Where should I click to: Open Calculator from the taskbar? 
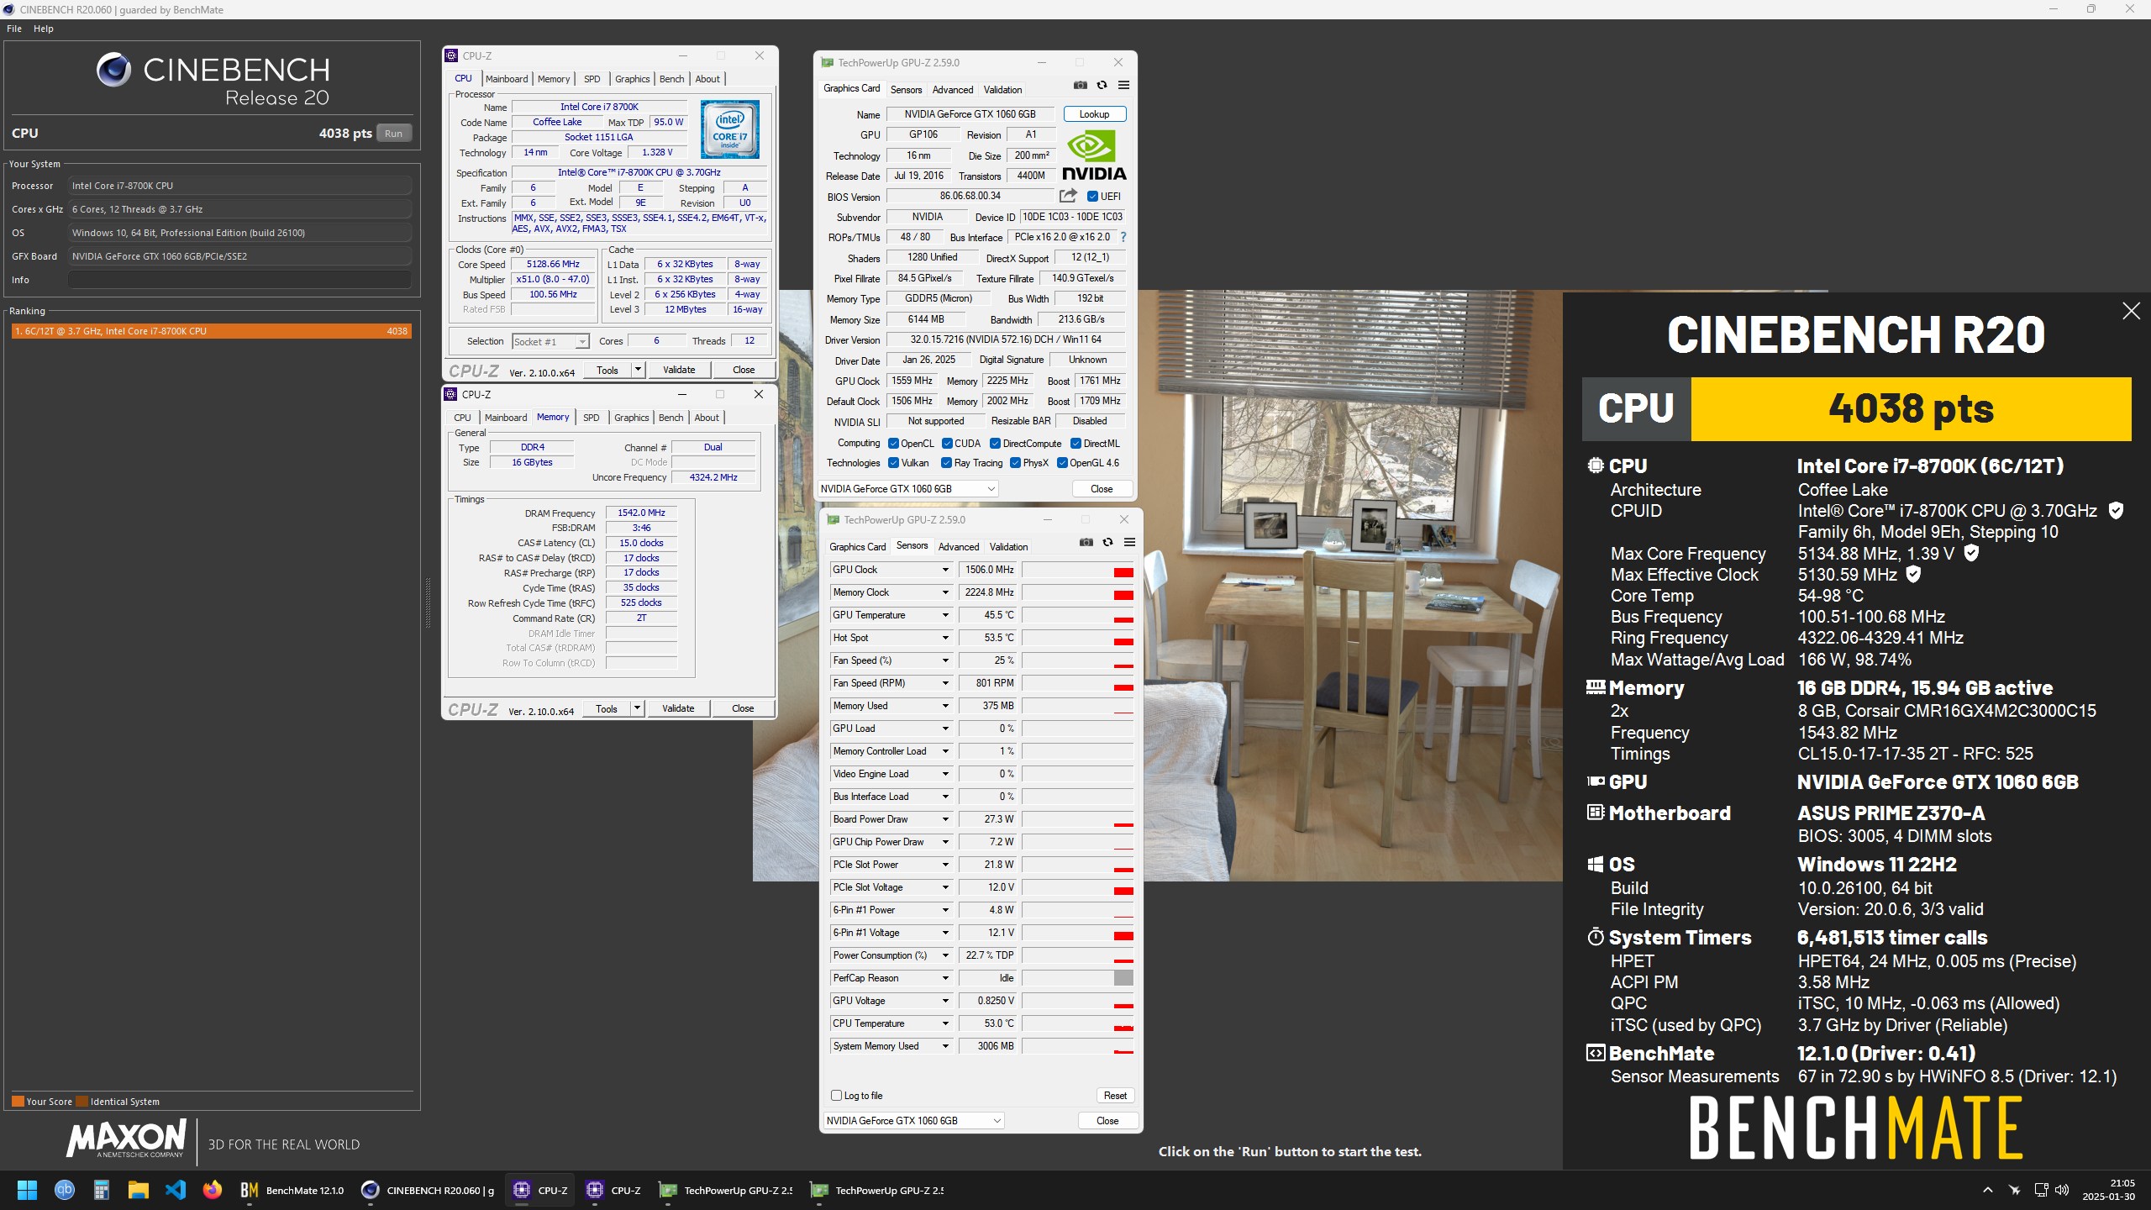[x=101, y=1190]
